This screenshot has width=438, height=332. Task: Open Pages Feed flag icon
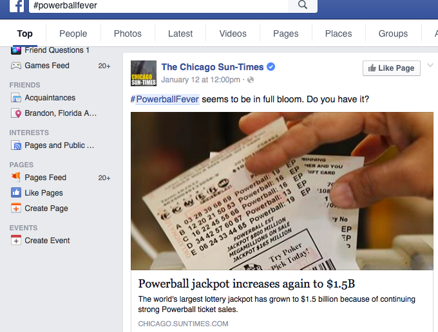(x=16, y=177)
